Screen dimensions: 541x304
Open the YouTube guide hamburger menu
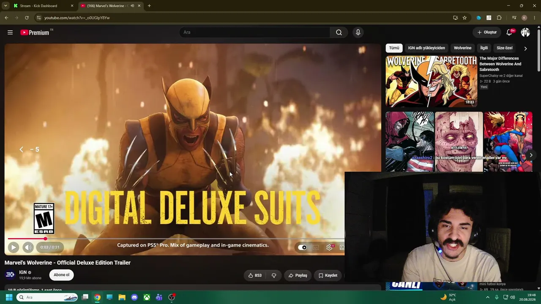(x=10, y=32)
